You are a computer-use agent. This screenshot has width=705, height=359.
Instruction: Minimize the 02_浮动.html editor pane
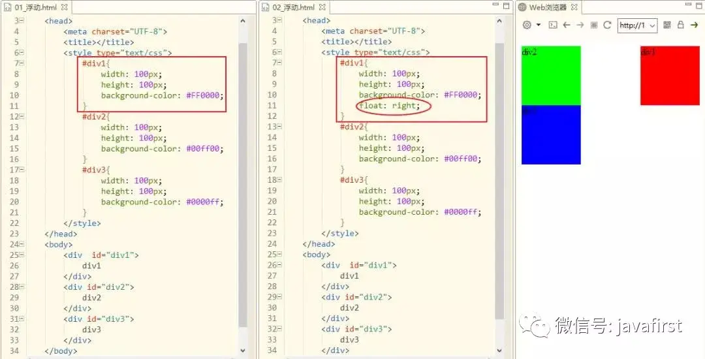click(495, 5)
